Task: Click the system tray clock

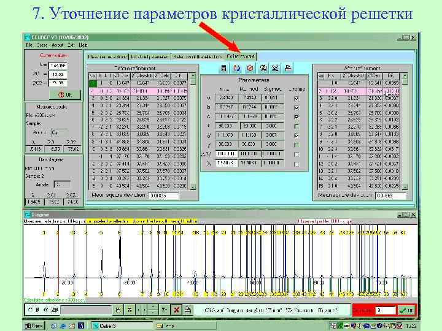Action: pyautogui.click(x=411, y=326)
